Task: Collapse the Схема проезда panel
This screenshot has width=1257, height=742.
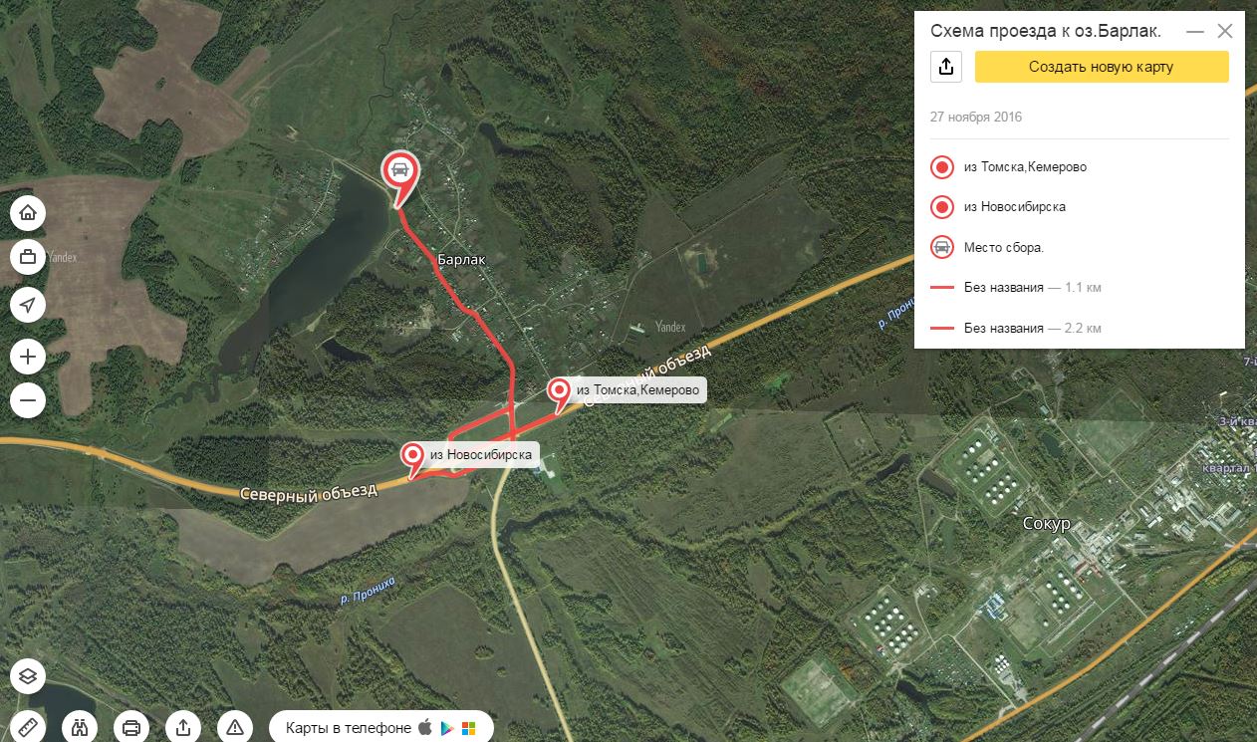Action: click(x=1196, y=32)
